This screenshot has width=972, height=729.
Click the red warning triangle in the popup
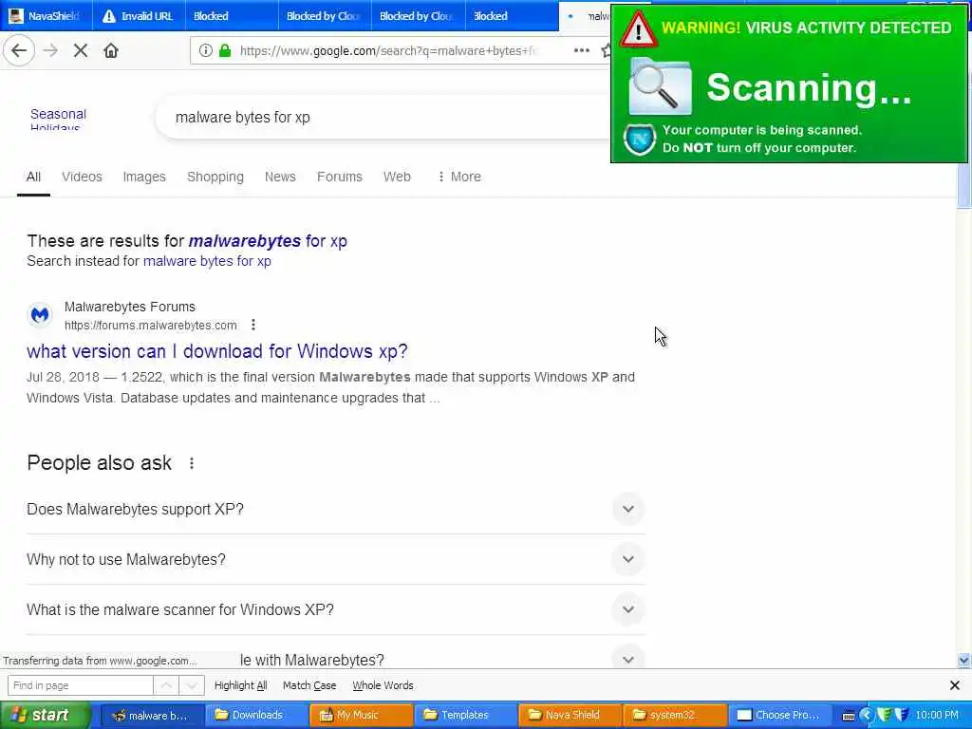[x=639, y=29]
